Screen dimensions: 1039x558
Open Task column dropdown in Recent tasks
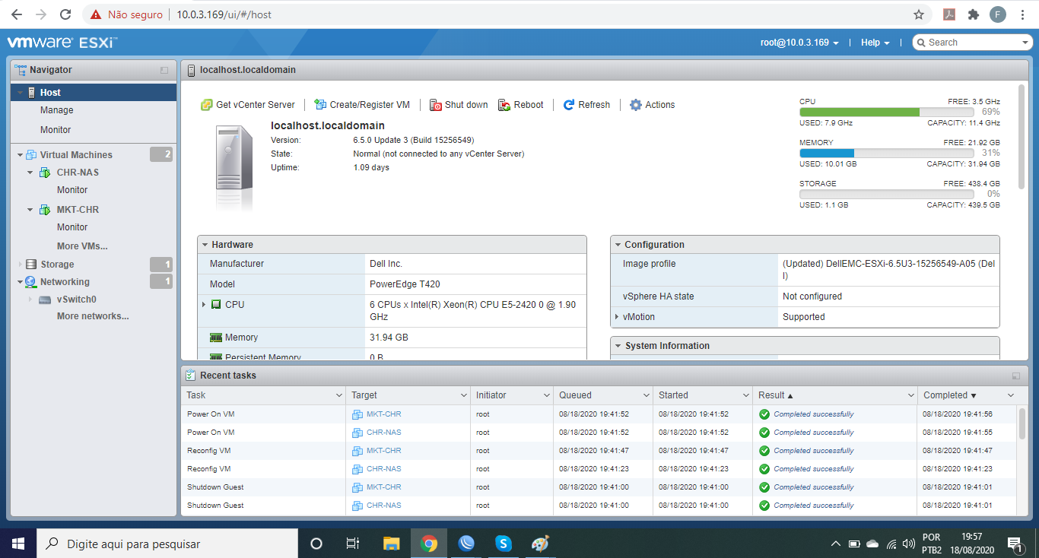pyautogui.click(x=339, y=395)
